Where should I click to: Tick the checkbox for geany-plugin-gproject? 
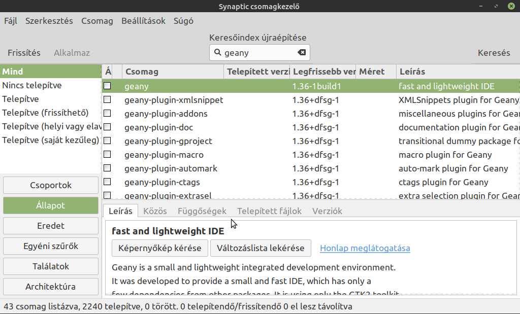click(107, 141)
